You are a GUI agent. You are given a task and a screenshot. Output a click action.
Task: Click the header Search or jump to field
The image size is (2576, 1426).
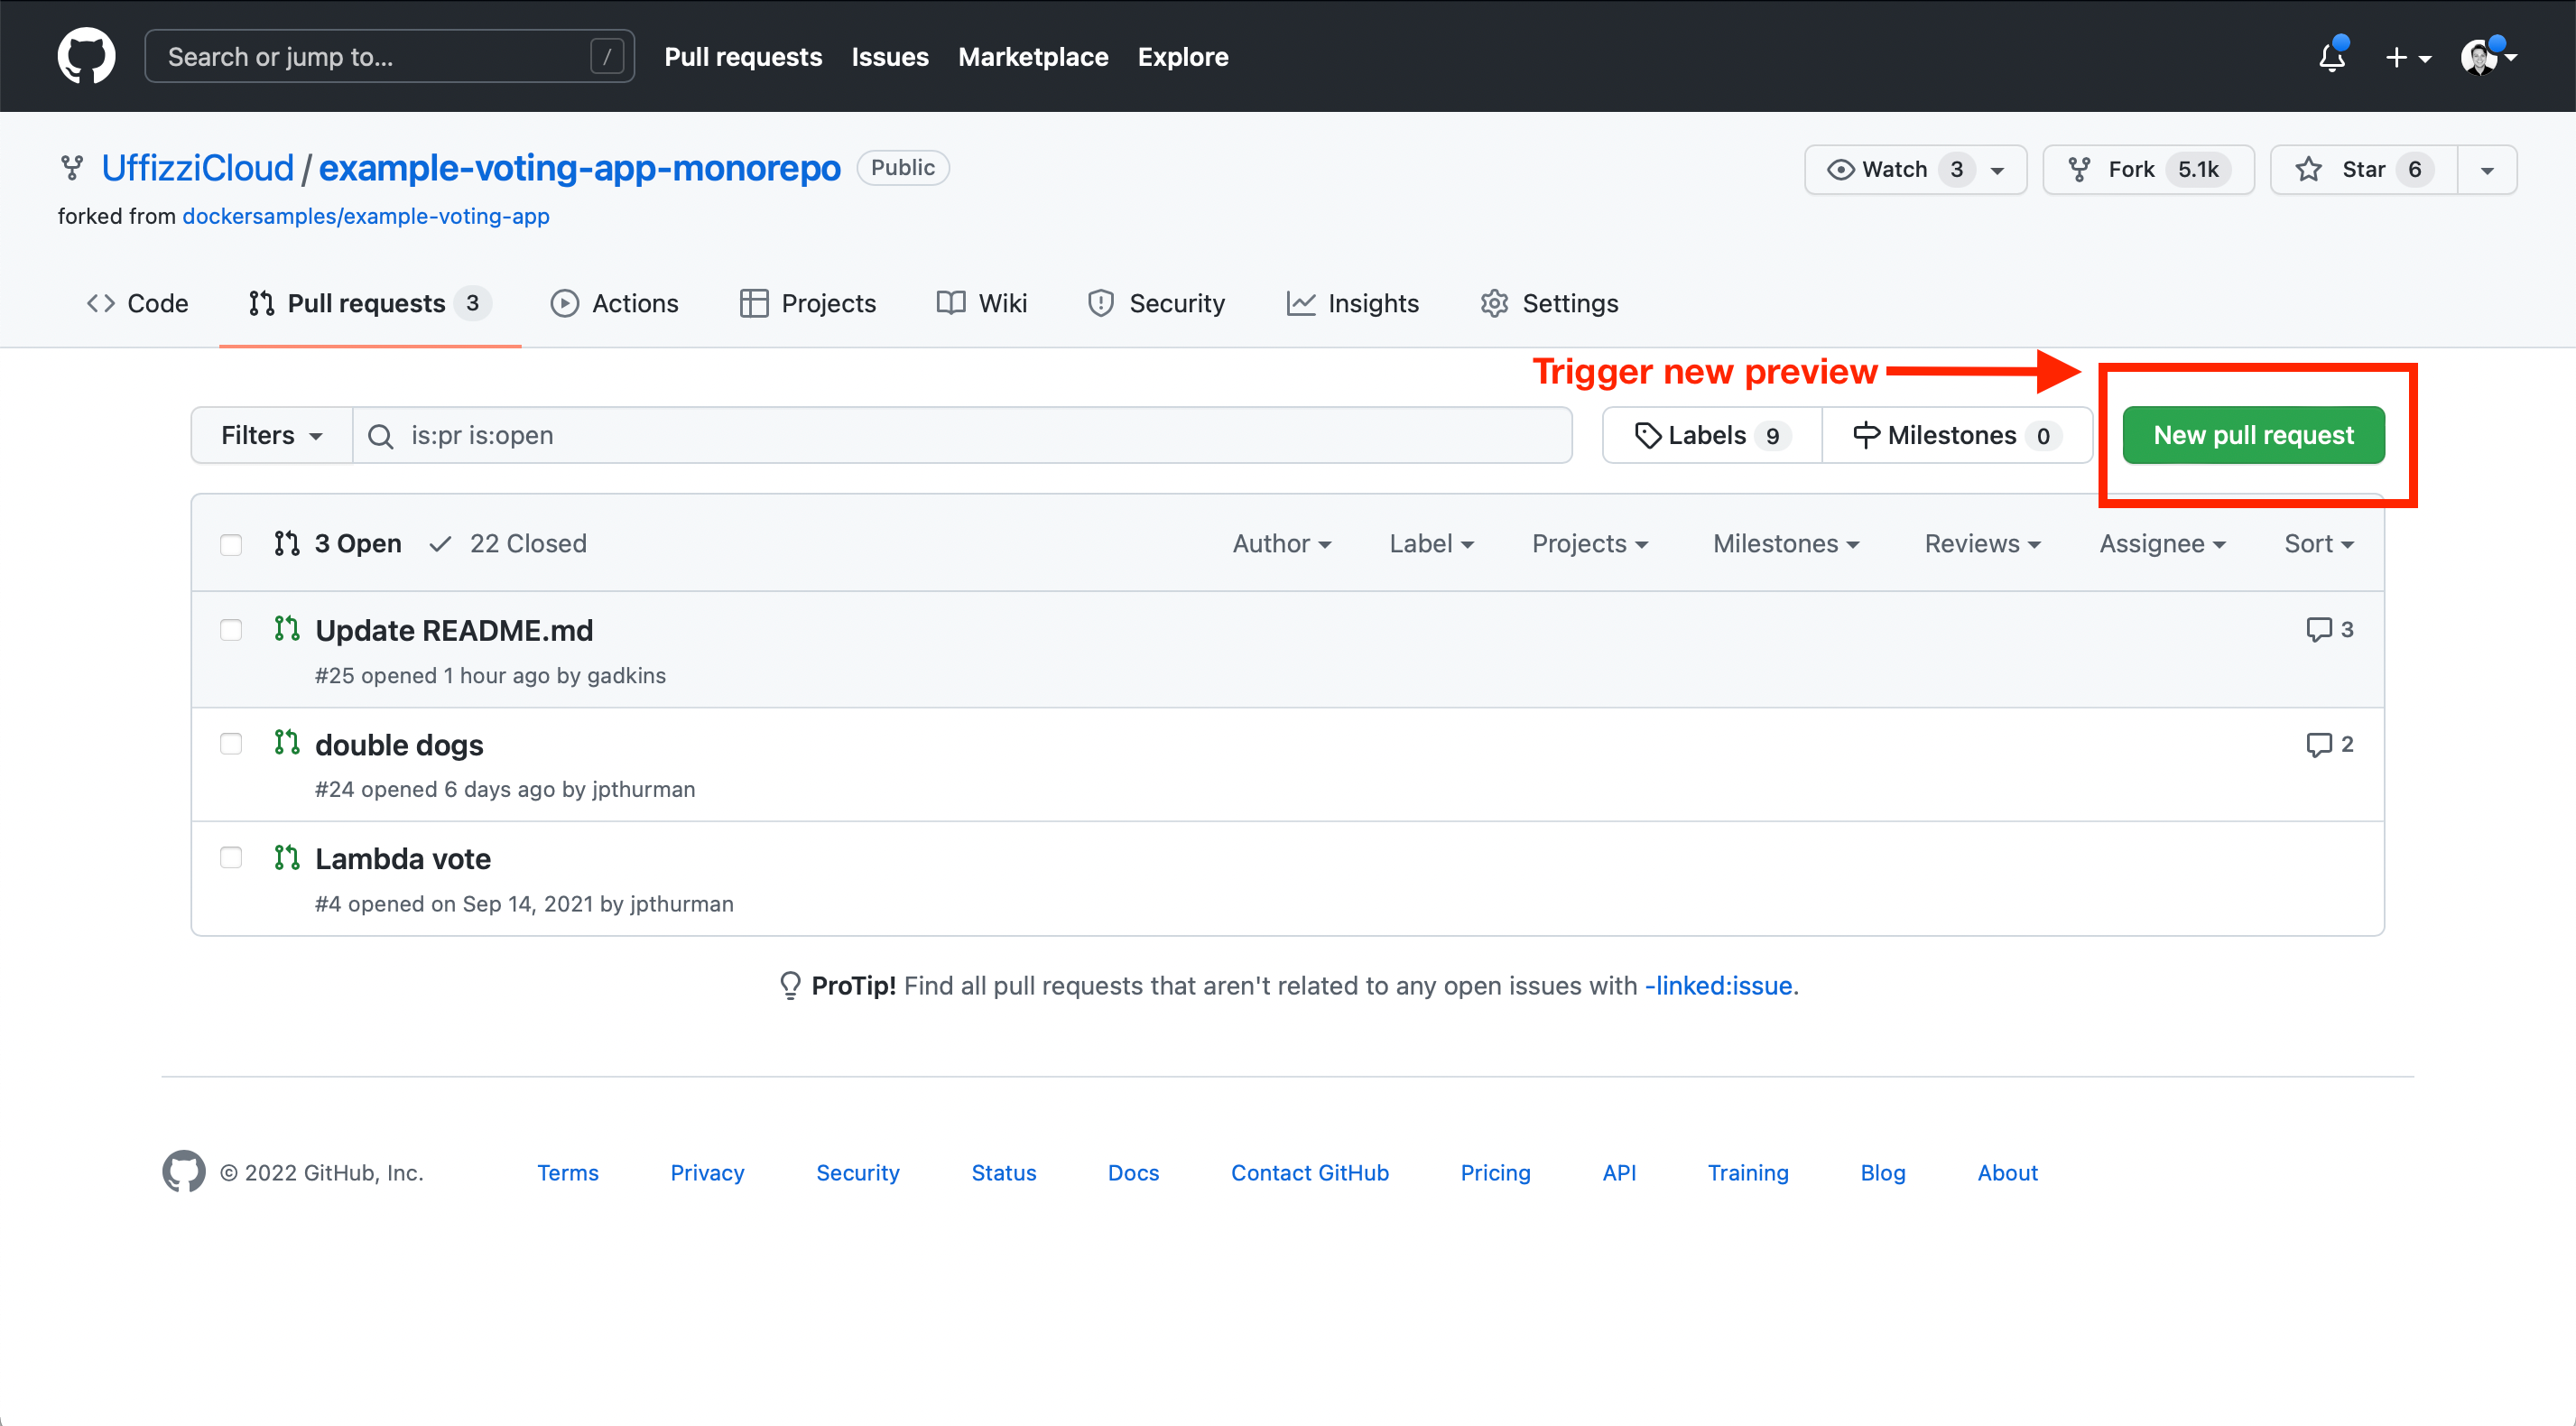click(x=390, y=56)
